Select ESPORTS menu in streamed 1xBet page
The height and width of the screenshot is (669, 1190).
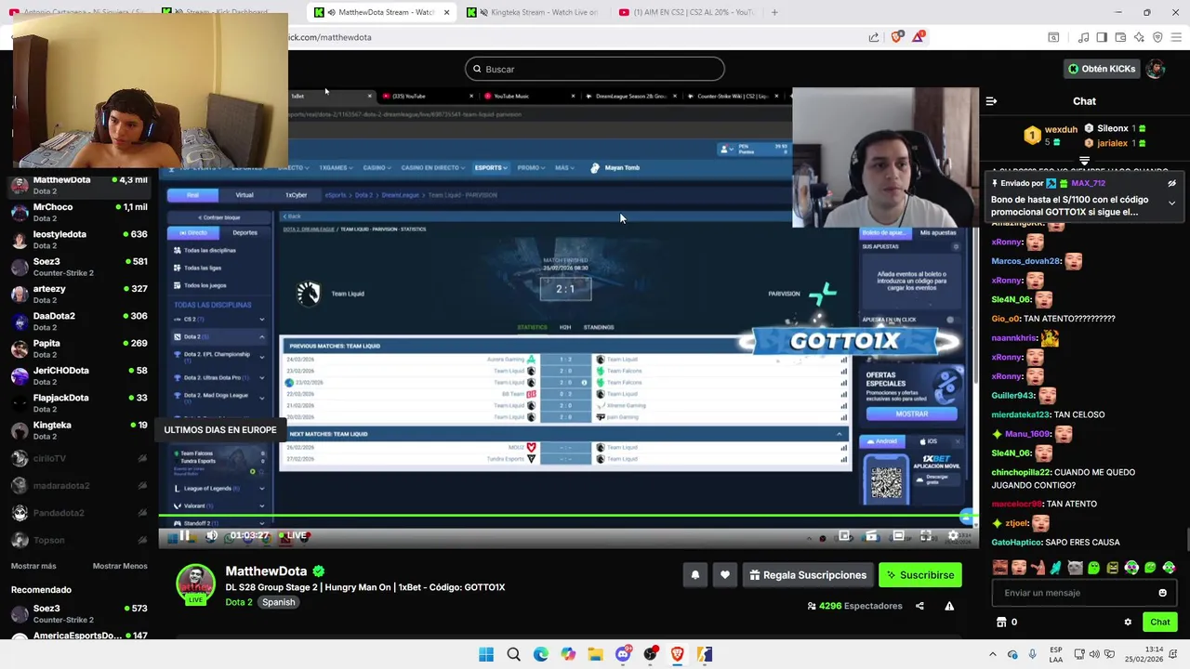pos(490,168)
